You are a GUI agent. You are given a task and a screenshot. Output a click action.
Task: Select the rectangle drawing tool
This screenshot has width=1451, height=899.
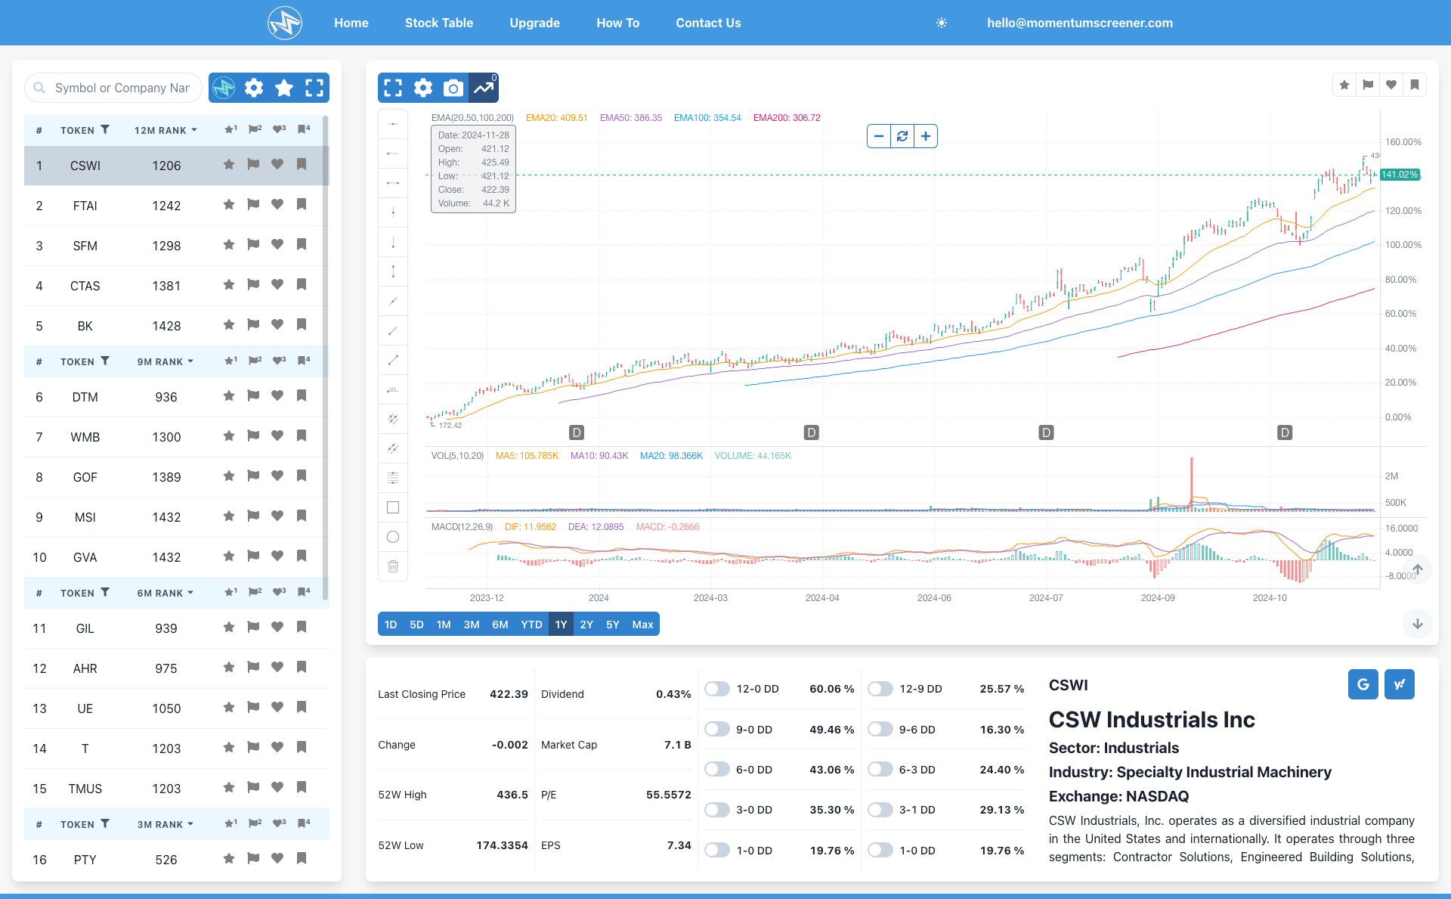pyautogui.click(x=393, y=507)
